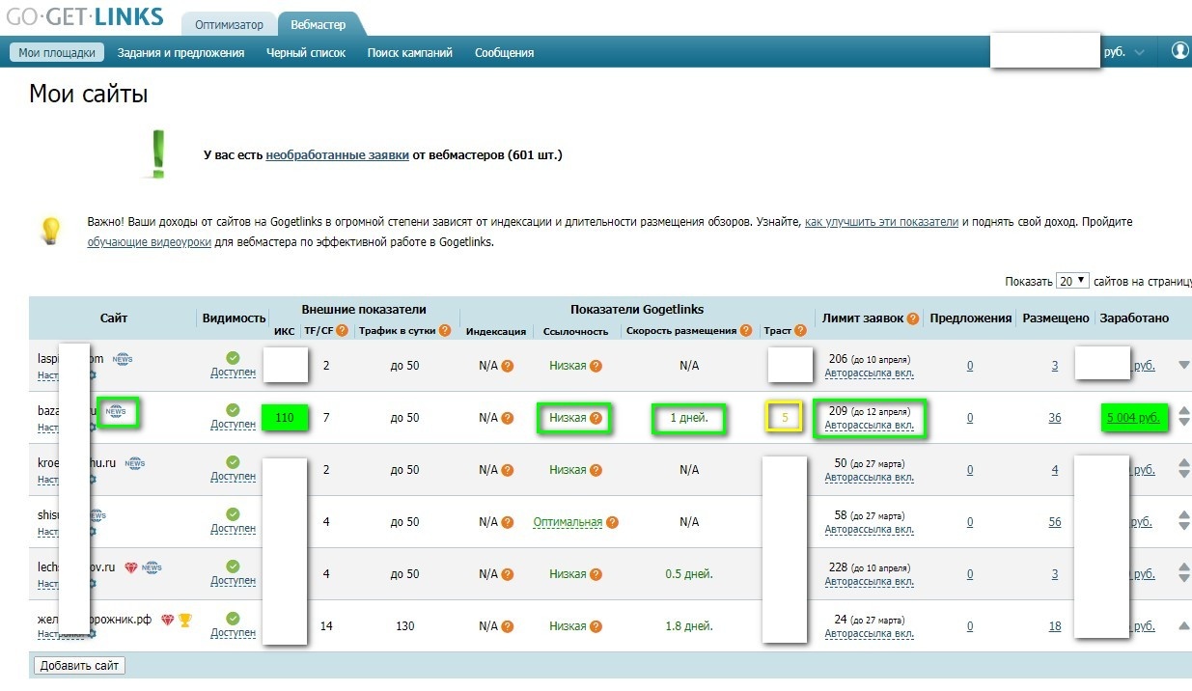Move the kroe...hu.ru site up
Image resolution: width=1192 pixels, height=691 pixels.
(x=1184, y=463)
